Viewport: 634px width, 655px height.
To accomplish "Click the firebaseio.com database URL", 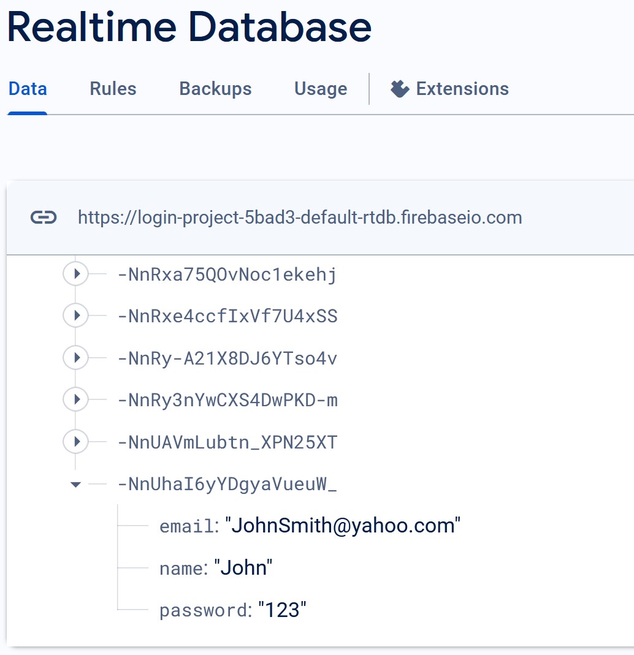I will pyautogui.click(x=300, y=218).
